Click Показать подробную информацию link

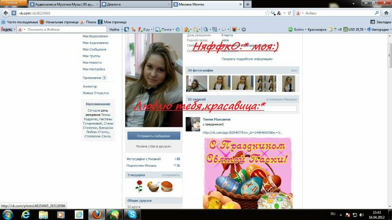tap(247, 59)
